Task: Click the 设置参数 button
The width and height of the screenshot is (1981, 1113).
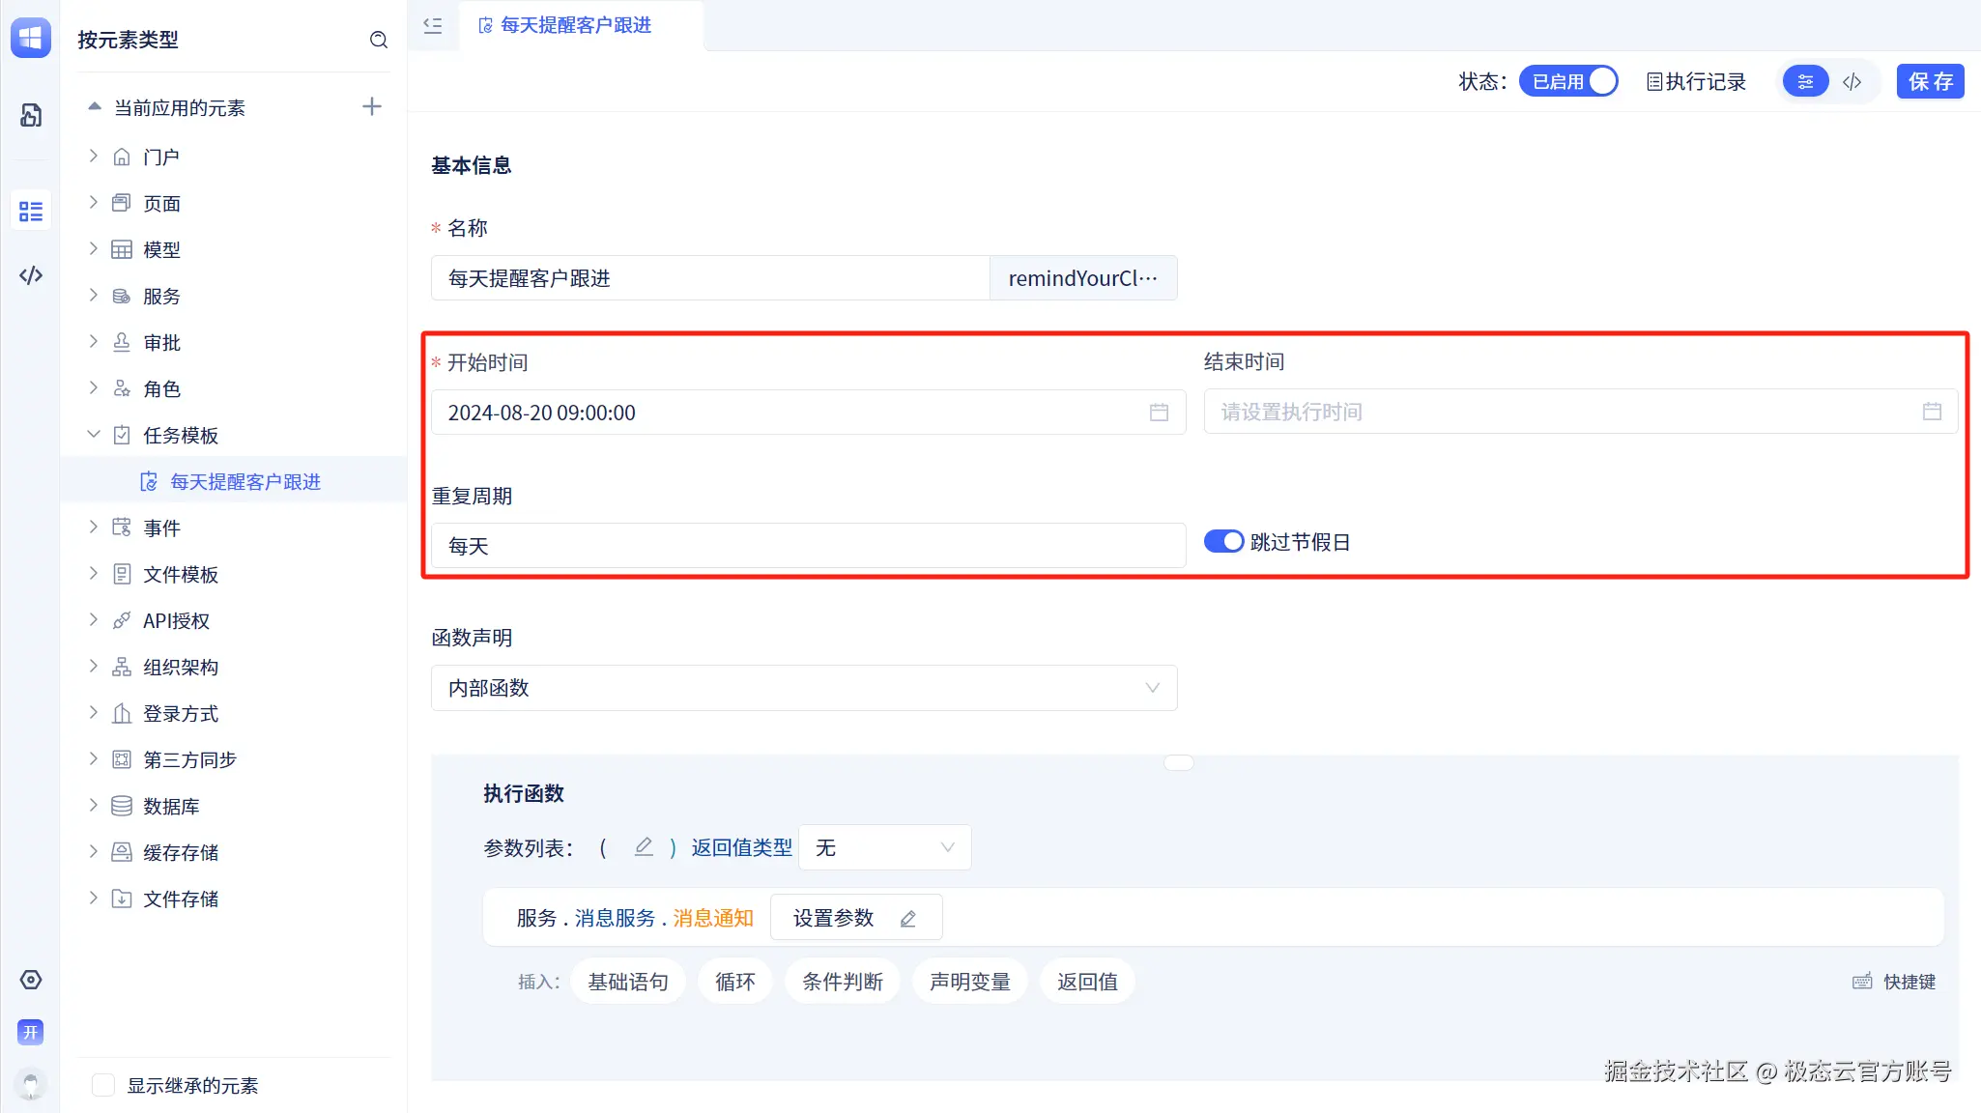Action: pyautogui.click(x=855, y=918)
